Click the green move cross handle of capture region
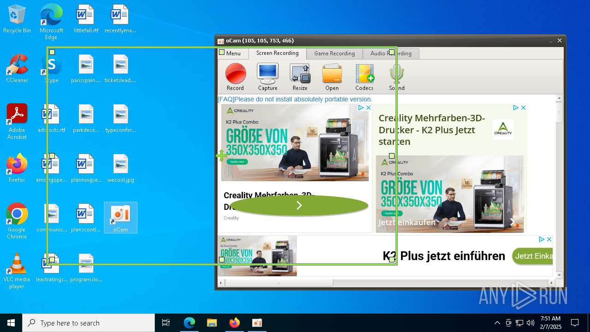The image size is (590, 332). [221, 156]
